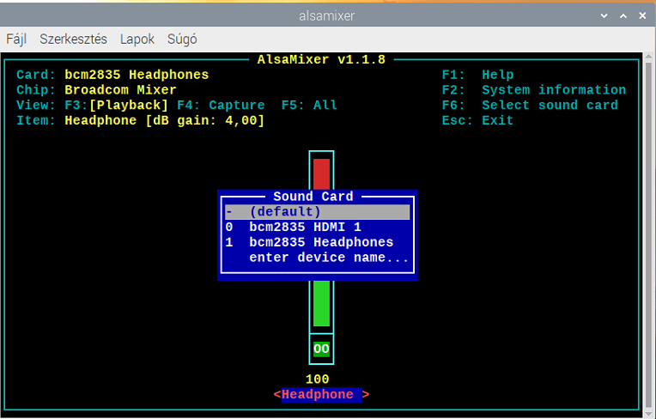Click F6 Select sound card text
The image size is (656, 419).
[530, 105]
